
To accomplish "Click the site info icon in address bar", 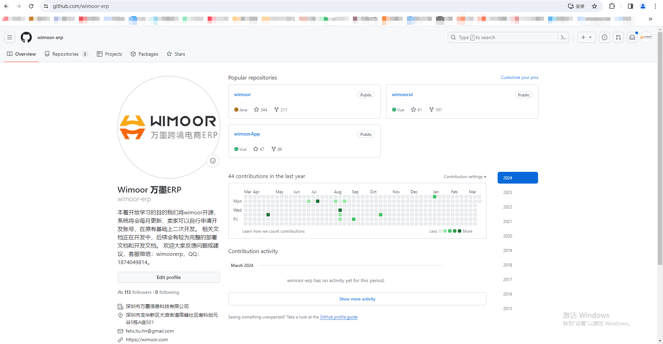I will click(x=46, y=6).
